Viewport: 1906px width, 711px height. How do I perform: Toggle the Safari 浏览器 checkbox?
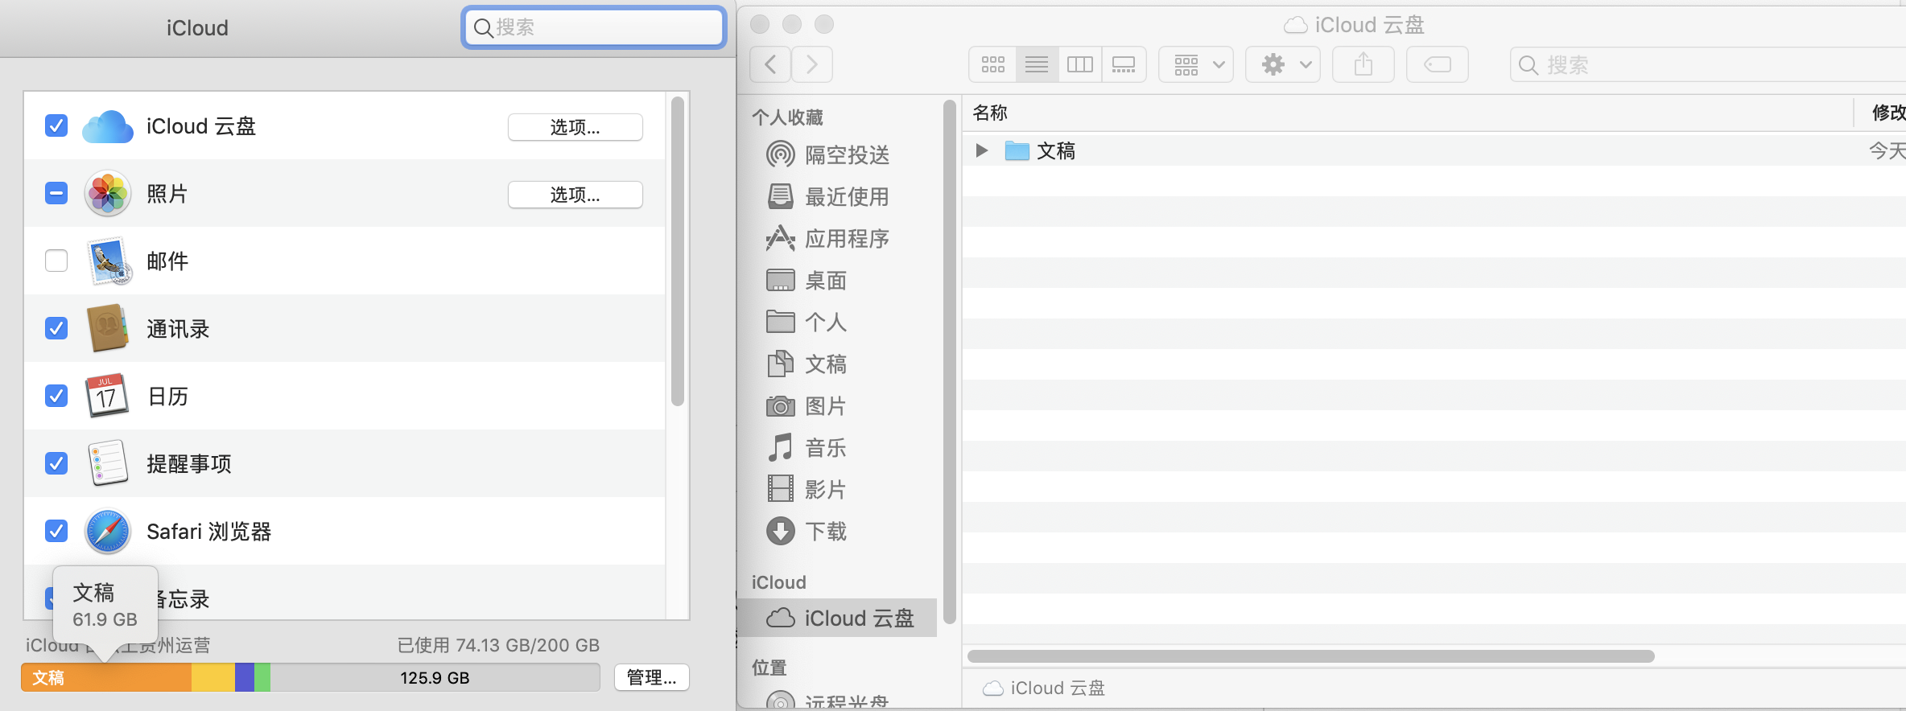56,531
